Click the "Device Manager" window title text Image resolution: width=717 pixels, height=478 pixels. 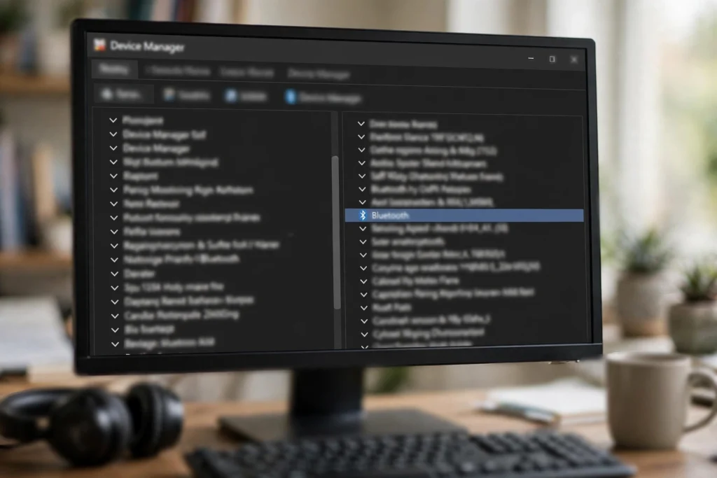[x=147, y=46]
